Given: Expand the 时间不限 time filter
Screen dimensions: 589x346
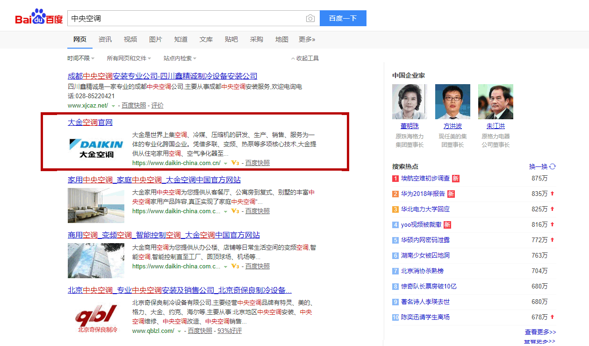Looking at the screenshot, I should [x=81, y=58].
